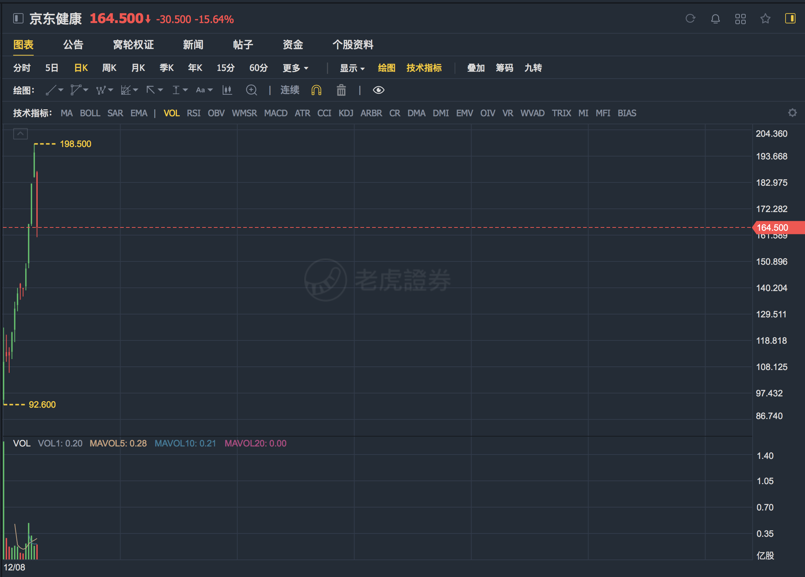Viewport: 805px width, 577px height.
Task: Expand the grid tool dropdown arrow
Action: pyautogui.click(x=136, y=90)
